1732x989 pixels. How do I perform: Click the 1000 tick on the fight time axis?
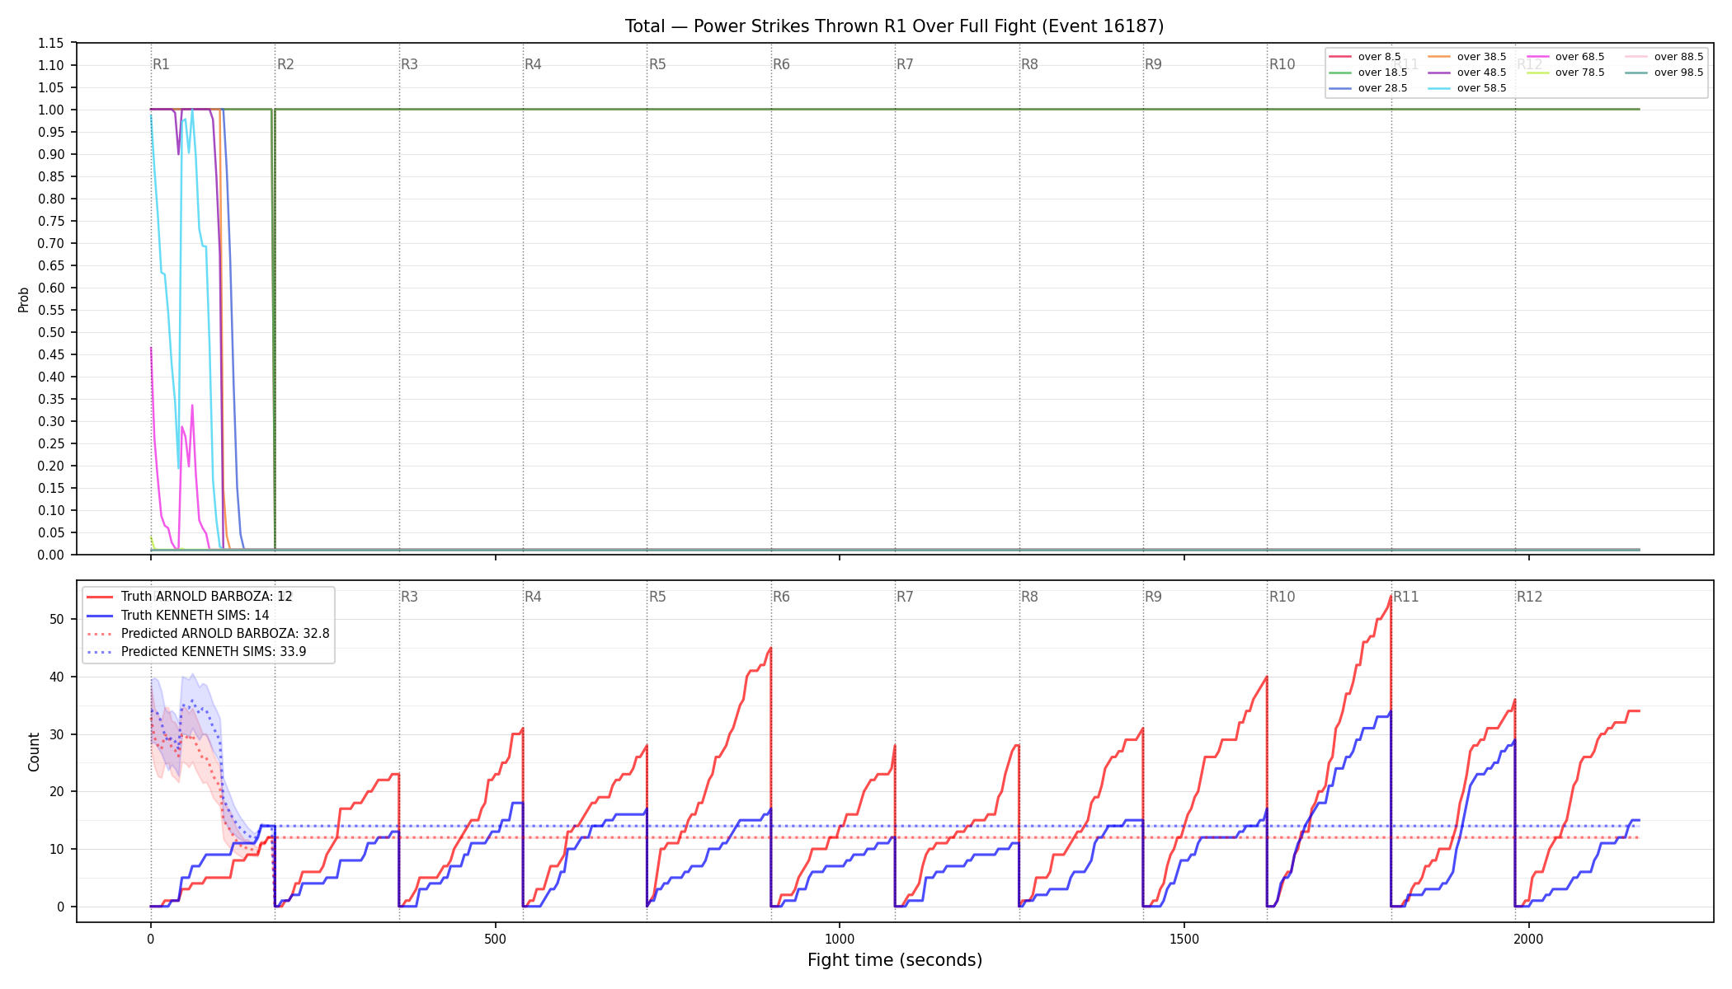tap(840, 939)
